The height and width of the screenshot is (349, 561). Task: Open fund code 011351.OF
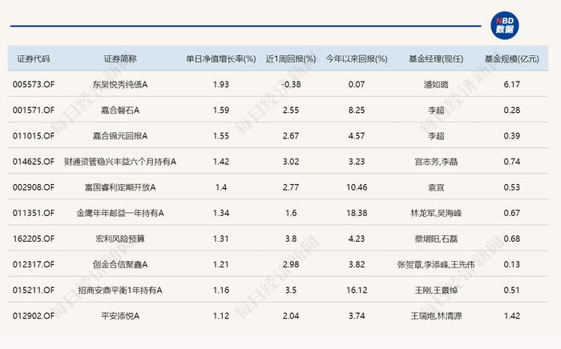click(34, 213)
